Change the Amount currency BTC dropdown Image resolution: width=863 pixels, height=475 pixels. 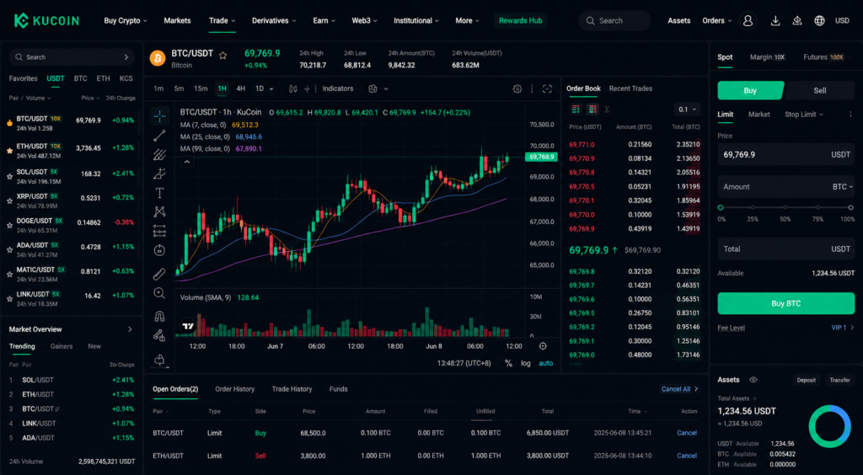pyautogui.click(x=843, y=187)
